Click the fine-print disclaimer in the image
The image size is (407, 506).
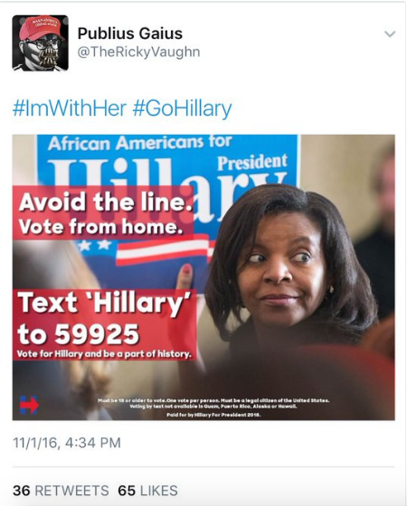[213, 408]
